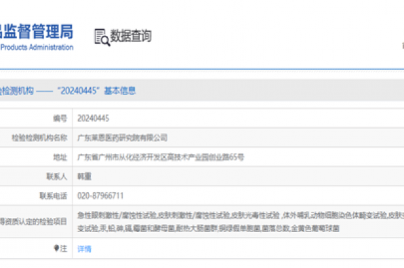This screenshot has height=268, width=404.
Task: Select the 编号 row label
Action: click(60, 118)
